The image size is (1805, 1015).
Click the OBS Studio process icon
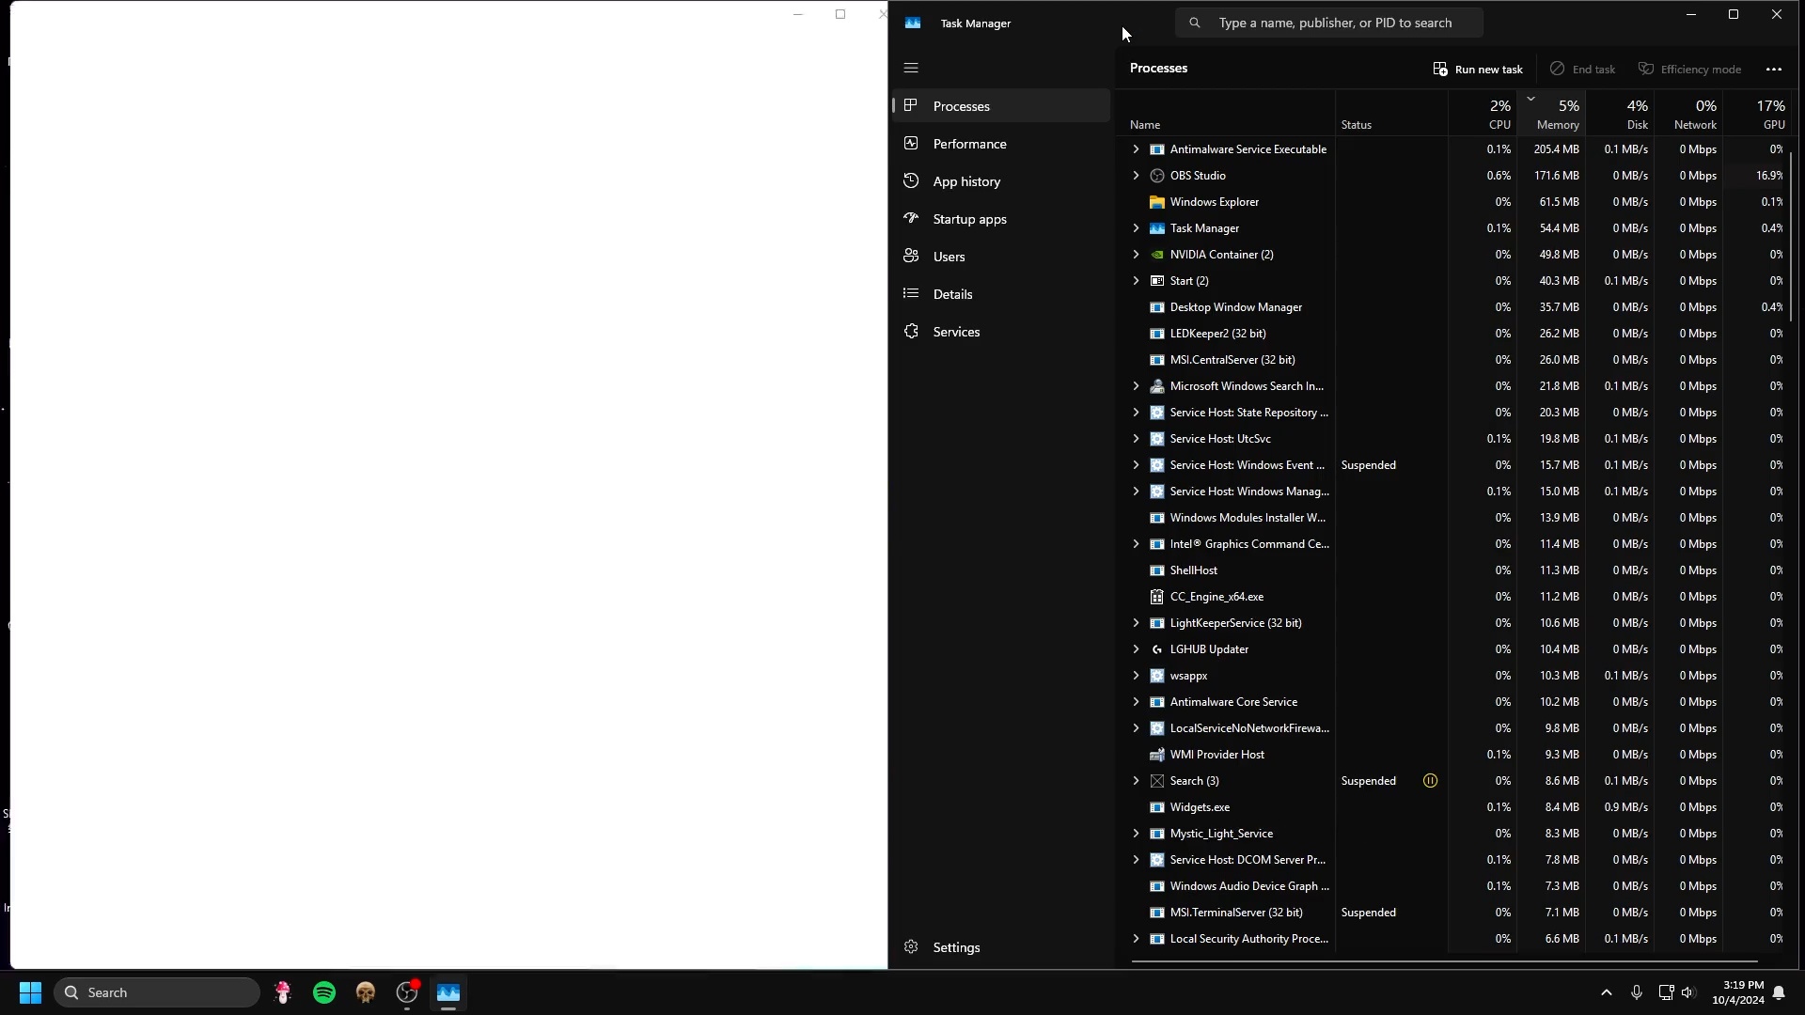tap(1157, 176)
